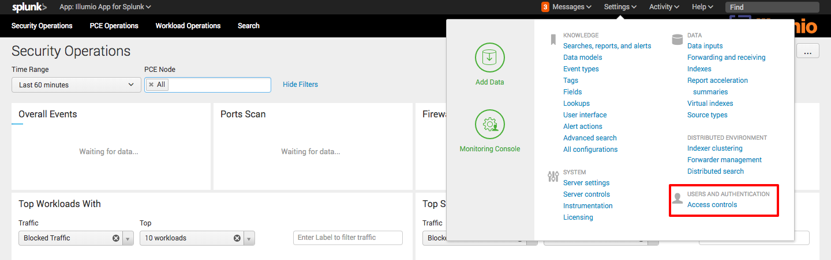Collapse the Settings menu

[620, 7]
